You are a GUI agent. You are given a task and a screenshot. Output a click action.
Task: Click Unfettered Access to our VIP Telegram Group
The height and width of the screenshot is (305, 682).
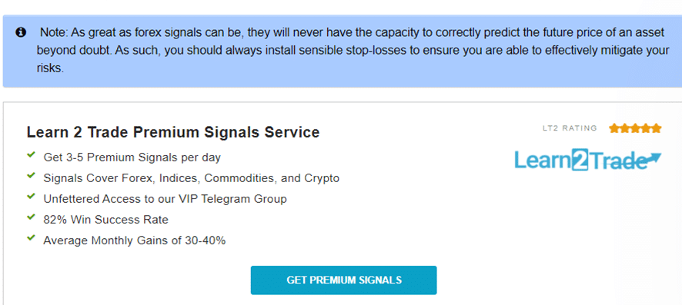pyautogui.click(x=165, y=199)
